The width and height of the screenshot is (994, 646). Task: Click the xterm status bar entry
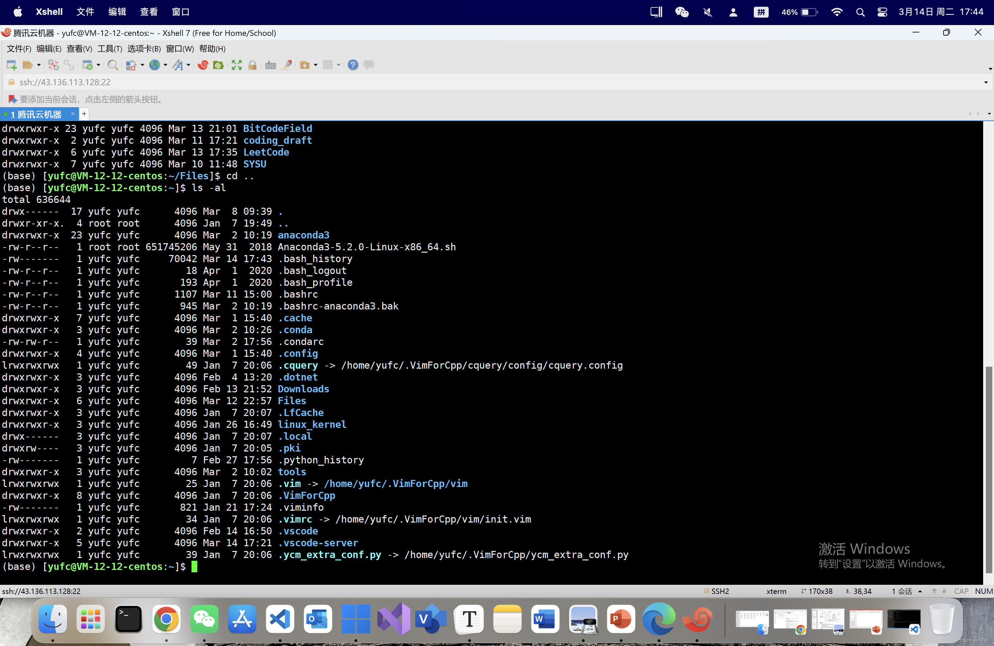pyautogui.click(x=776, y=591)
